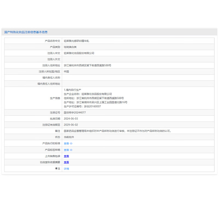Click the eye icon beside 产品标签样稿 查看

pyautogui.click(x=71, y=150)
